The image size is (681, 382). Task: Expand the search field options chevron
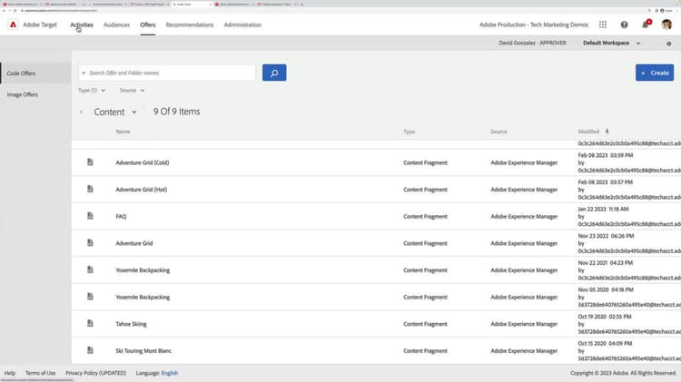[84, 73]
